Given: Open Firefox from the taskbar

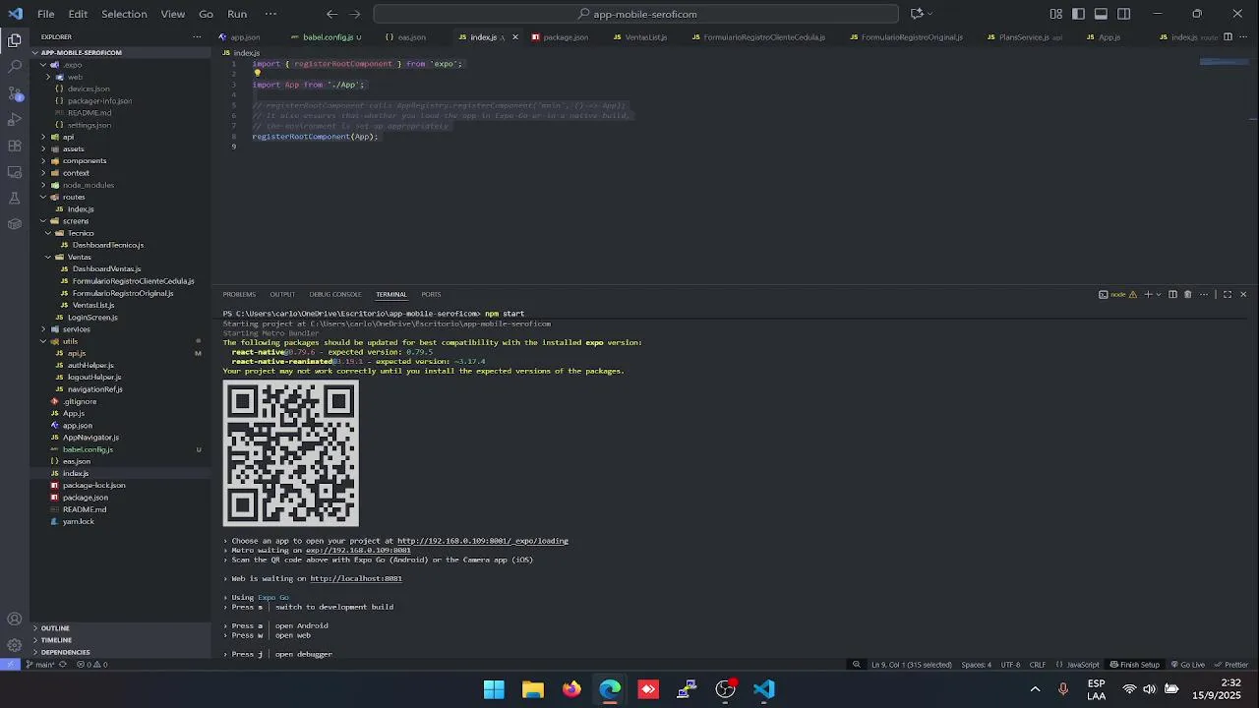Looking at the screenshot, I should pyautogui.click(x=571, y=689).
